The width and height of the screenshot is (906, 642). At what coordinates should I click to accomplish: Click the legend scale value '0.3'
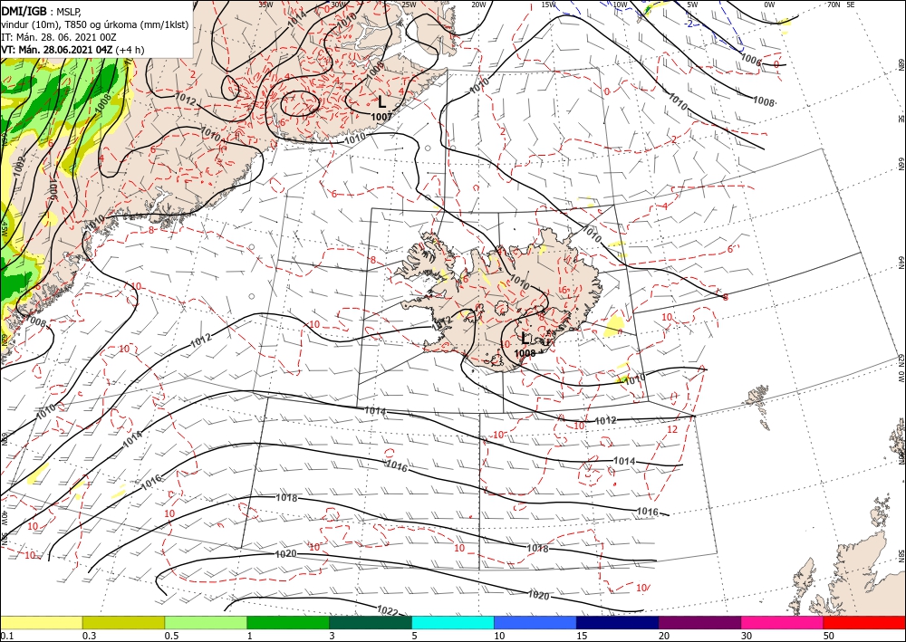(90, 636)
